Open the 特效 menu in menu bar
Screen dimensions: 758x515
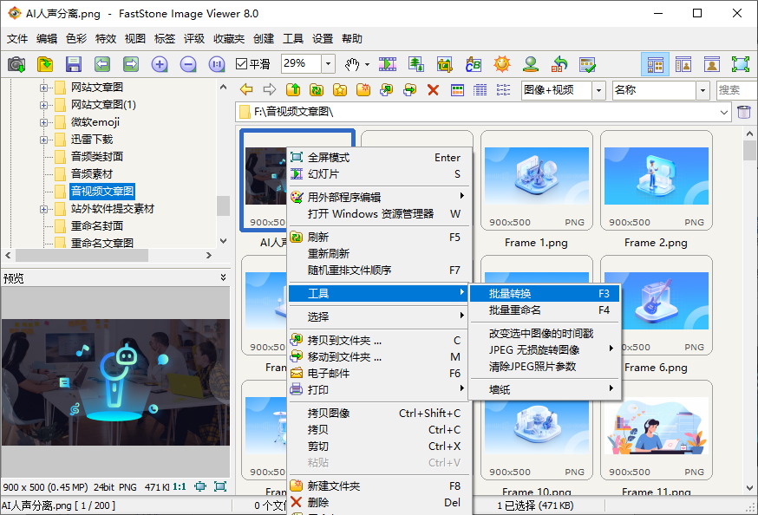coord(105,39)
